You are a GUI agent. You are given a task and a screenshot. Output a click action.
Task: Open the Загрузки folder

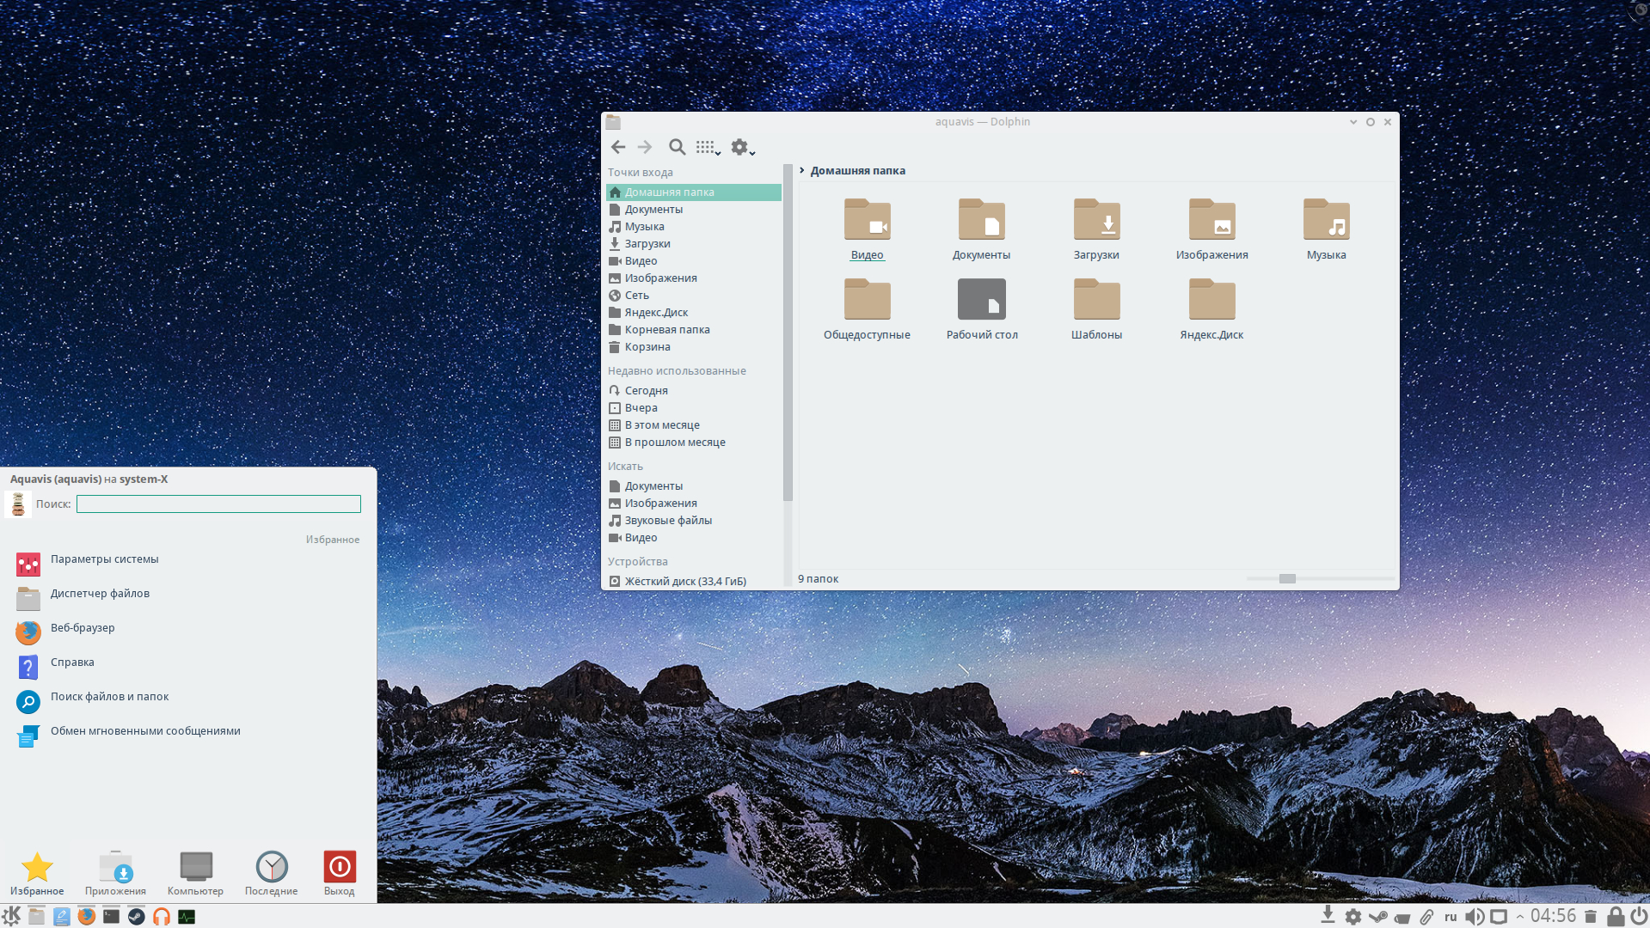pos(1096,221)
